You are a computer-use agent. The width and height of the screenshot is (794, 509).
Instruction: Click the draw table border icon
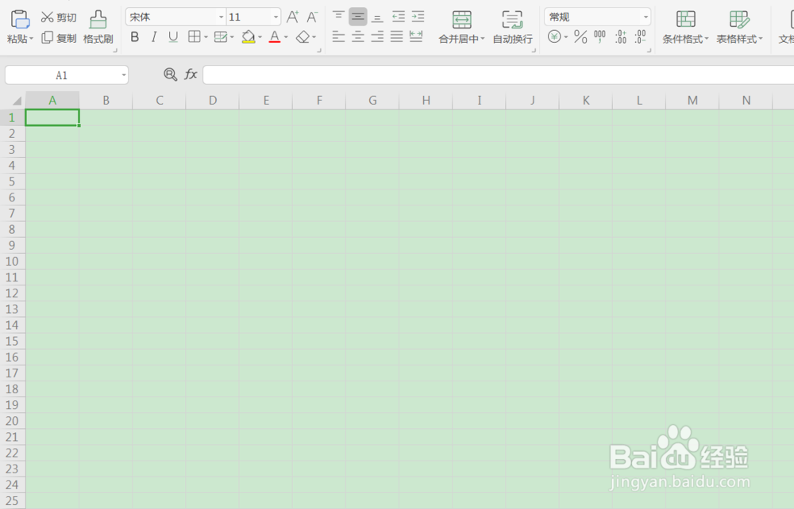[220, 37]
